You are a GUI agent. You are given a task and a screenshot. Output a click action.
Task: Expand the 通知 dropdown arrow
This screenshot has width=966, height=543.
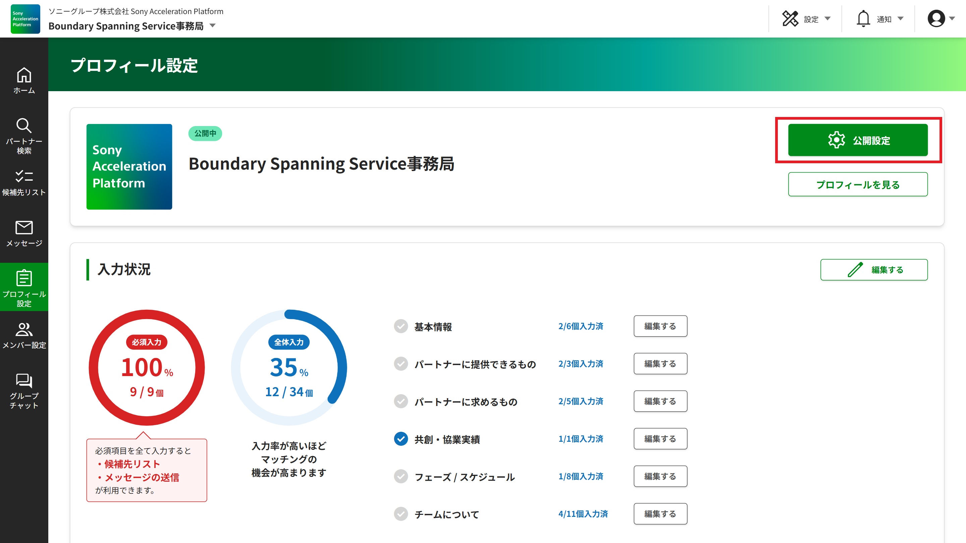(x=901, y=19)
